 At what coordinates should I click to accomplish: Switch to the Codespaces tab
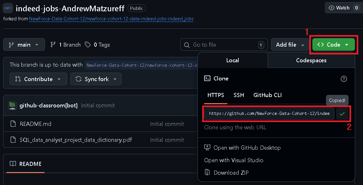311,60
